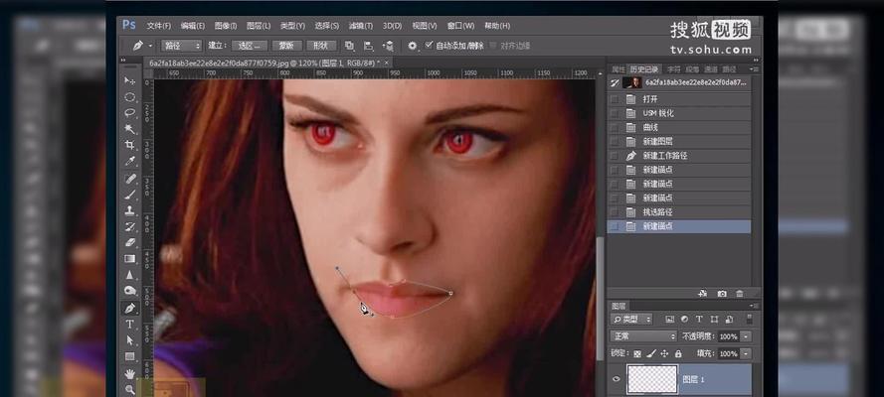
Task: Set history brush source at 打开 state
Action: 615,99
